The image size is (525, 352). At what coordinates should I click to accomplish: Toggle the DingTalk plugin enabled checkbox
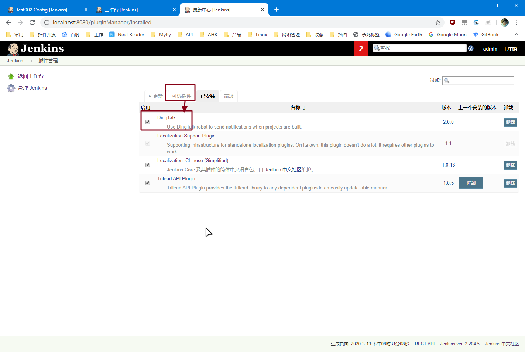(148, 122)
